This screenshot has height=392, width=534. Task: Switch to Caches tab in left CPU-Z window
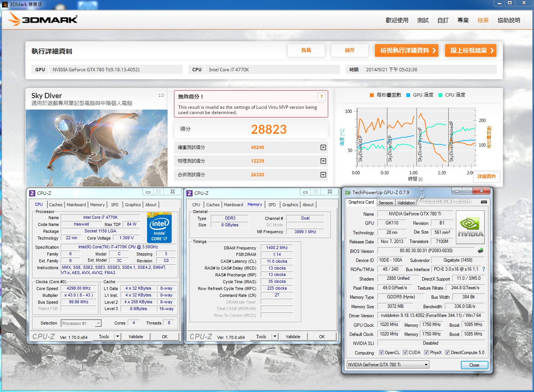pos(56,205)
